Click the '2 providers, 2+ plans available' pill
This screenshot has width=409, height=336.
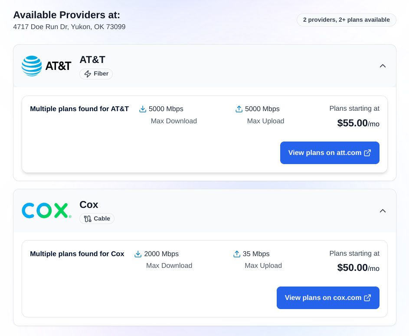[346, 20]
